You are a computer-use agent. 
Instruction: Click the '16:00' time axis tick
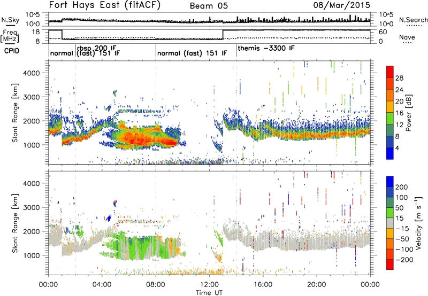[263, 285]
